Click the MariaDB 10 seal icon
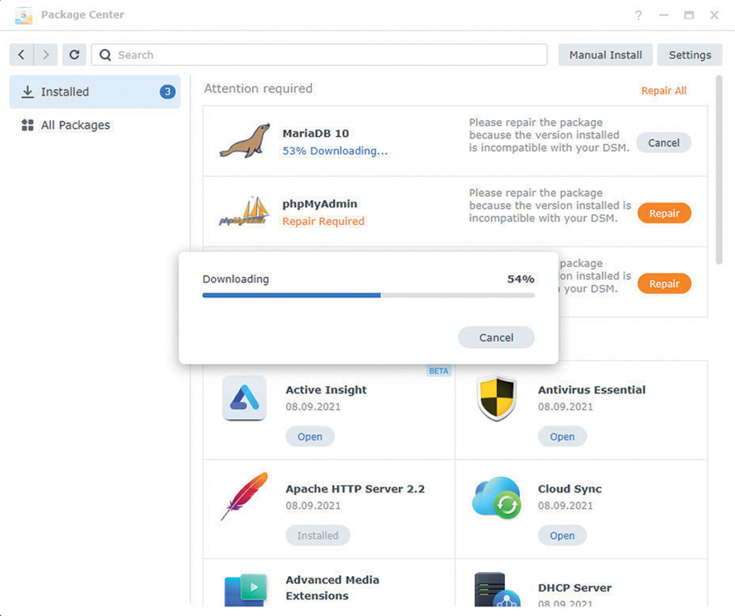Screen dimensions: 735x616 [x=245, y=141]
